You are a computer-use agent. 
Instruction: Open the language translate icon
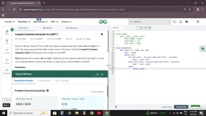coord(187,22)
